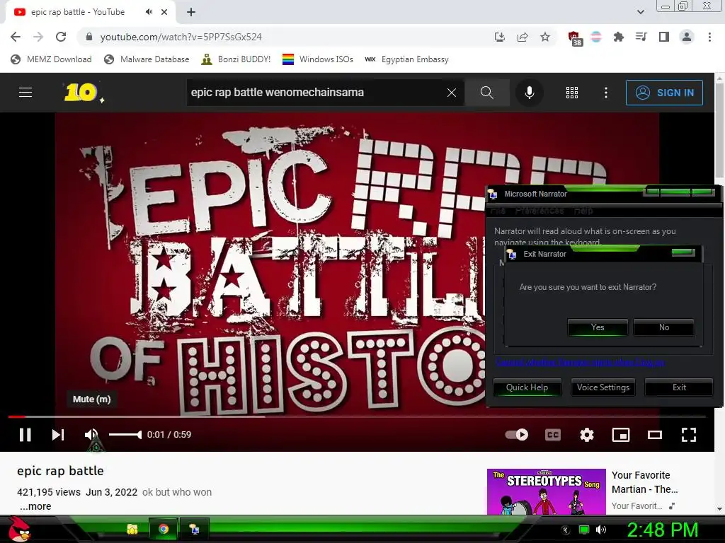
Task: Open YouTube settings three-dot menu
Action: (606, 93)
